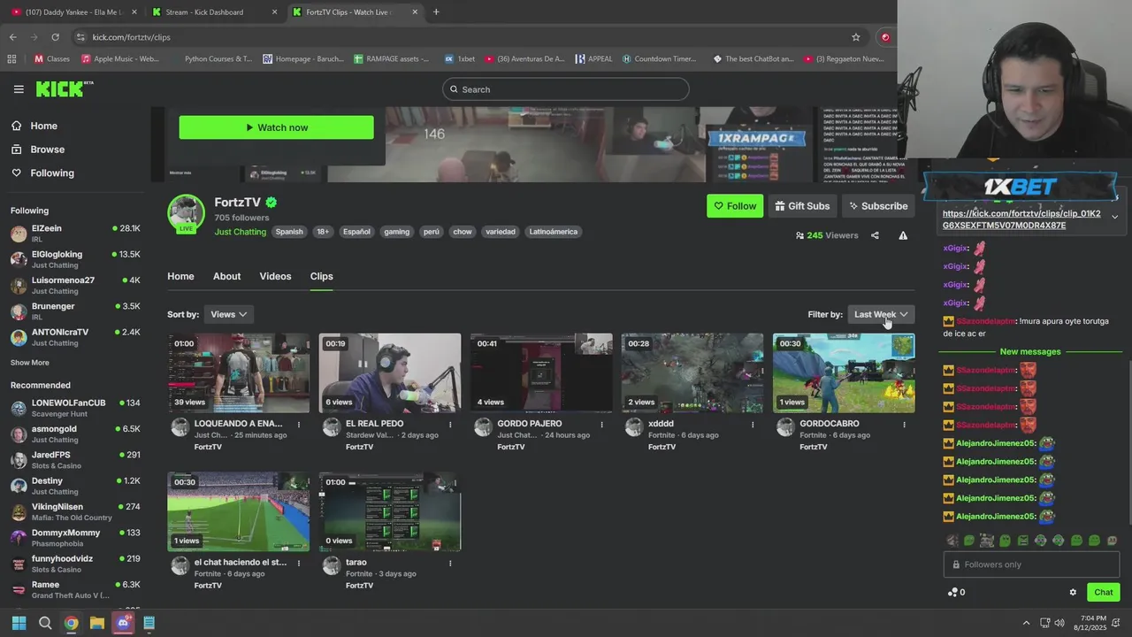Open the hamburger sidebar menu
The width and height of the screenshot is (1132, 637).
[x=19, y=89]
